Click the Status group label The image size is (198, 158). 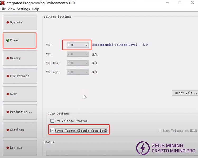coord(49,142)
